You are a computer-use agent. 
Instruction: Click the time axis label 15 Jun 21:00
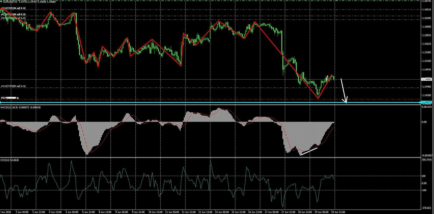(x=238, y=212)
